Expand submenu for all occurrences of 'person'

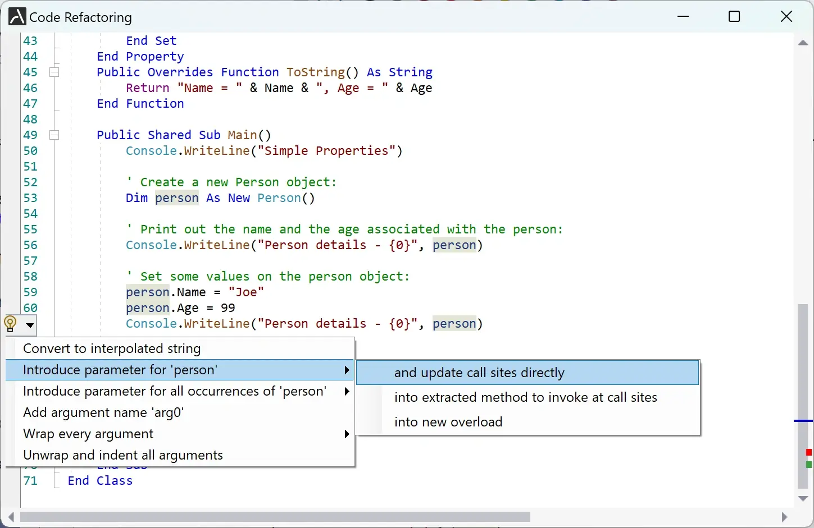pyautogui.click(x=347, y=391)
